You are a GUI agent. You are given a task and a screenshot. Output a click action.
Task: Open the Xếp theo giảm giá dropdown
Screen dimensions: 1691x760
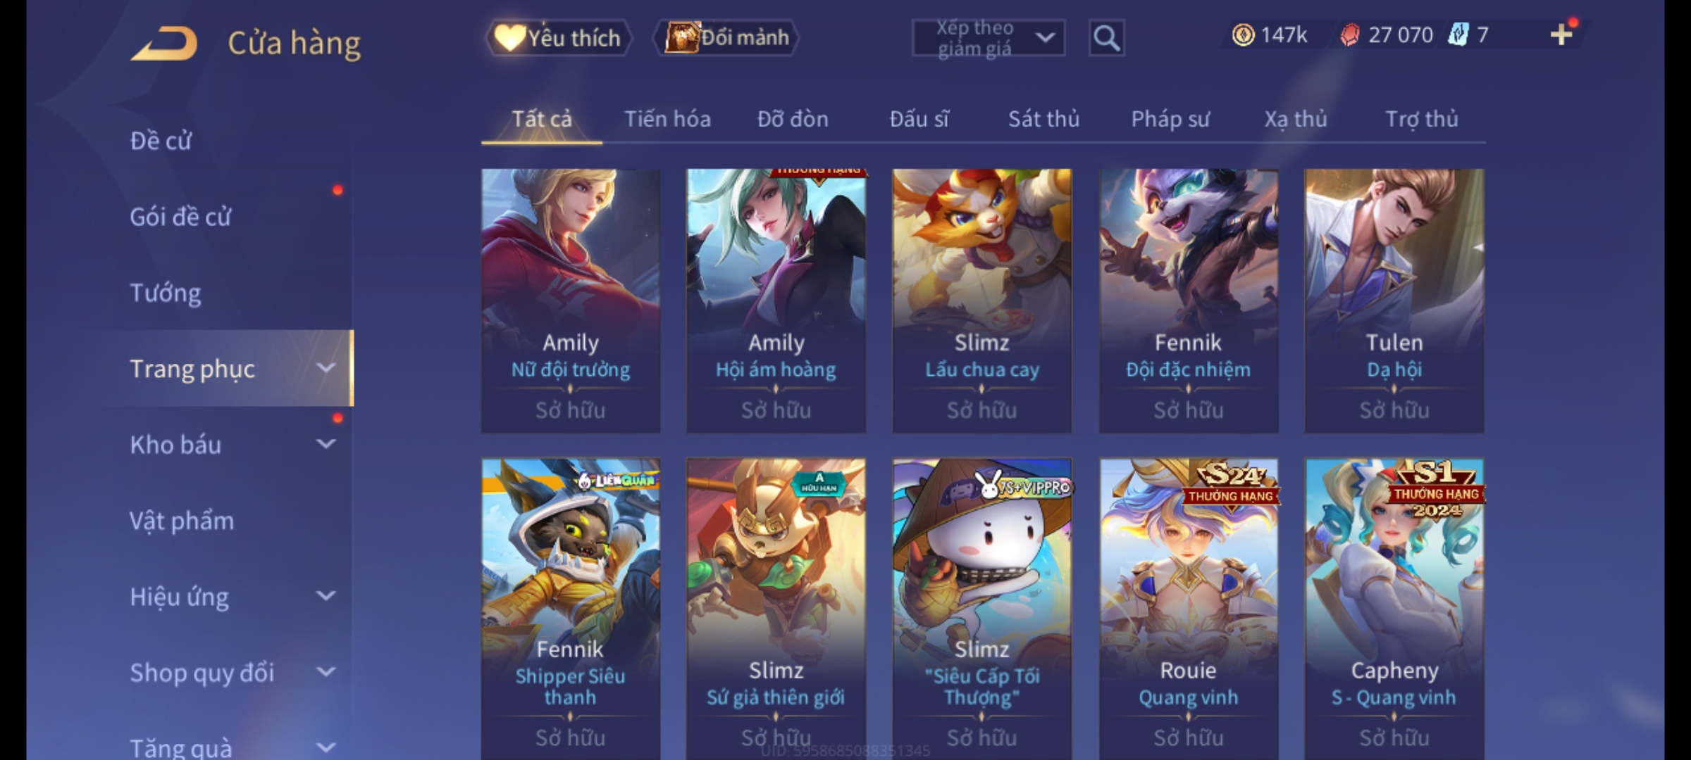[989, 38]
